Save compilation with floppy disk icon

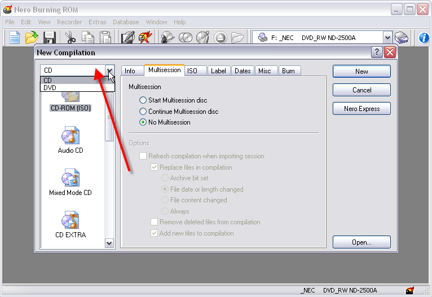[49, 38]
